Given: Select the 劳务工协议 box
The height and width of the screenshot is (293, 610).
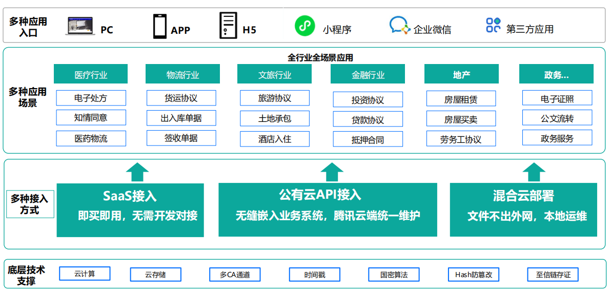Looking at the screenshot, I should pyautogui.click(x=461, y=139).
